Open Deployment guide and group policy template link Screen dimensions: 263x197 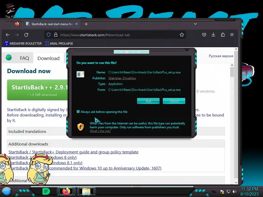pos(73,152)
